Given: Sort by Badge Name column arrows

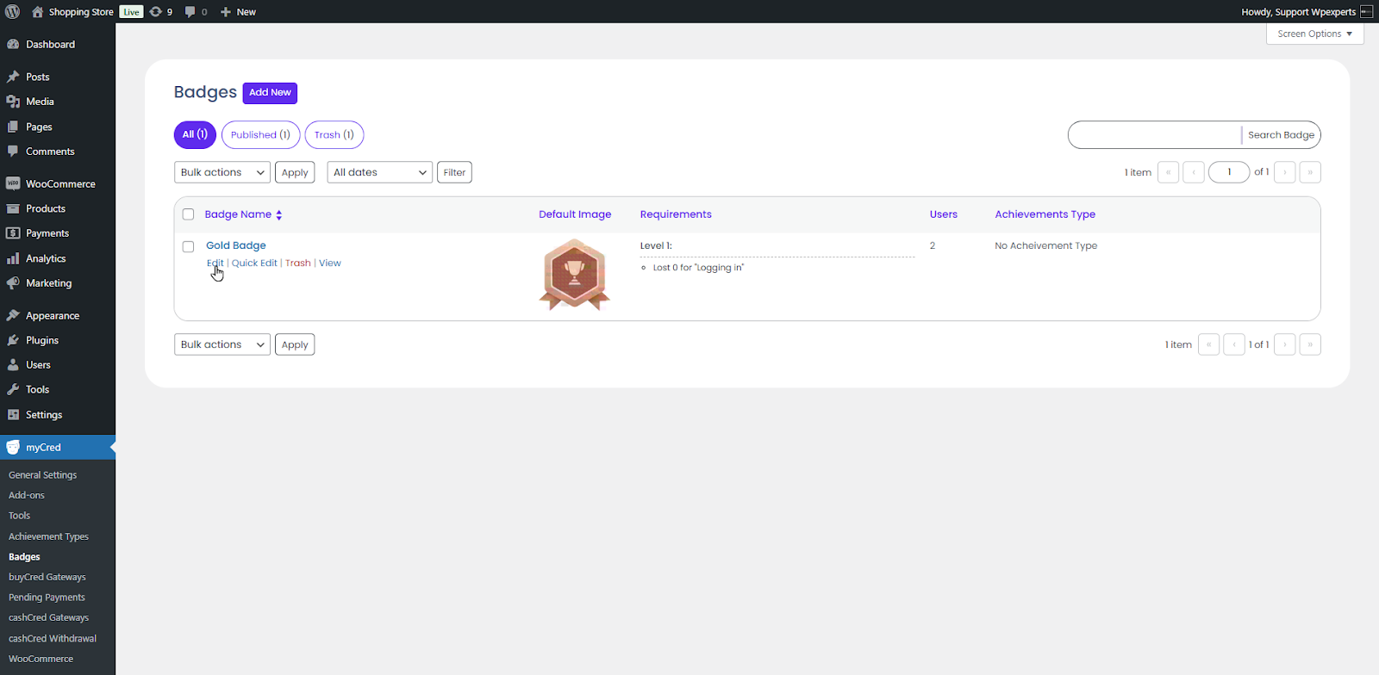Looking at the screenshot, I should 279,215.
